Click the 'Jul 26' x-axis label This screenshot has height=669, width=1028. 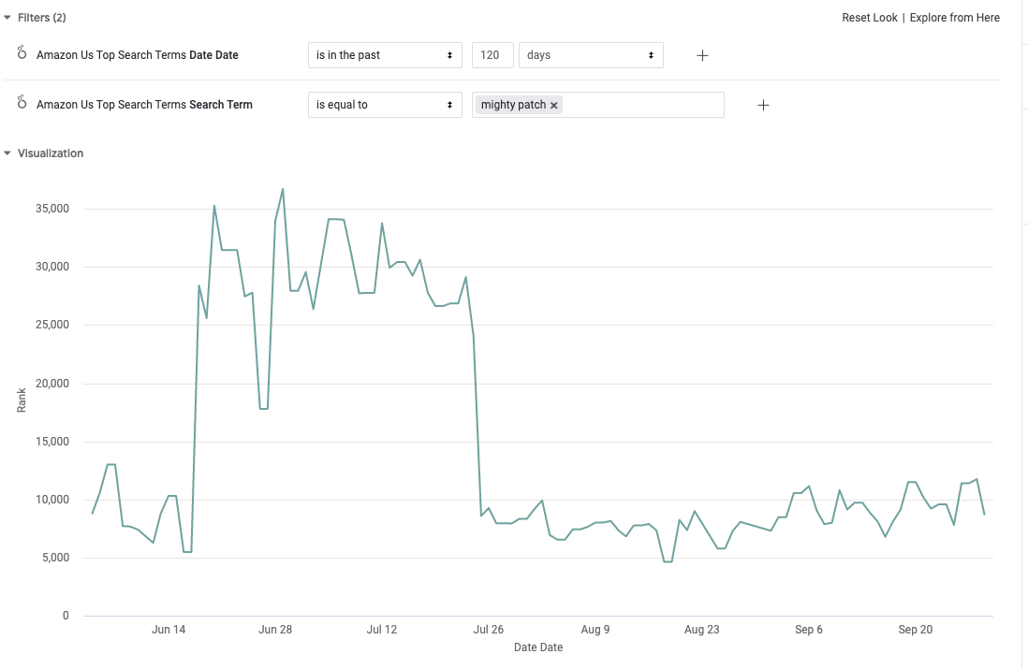coord(489,630)
